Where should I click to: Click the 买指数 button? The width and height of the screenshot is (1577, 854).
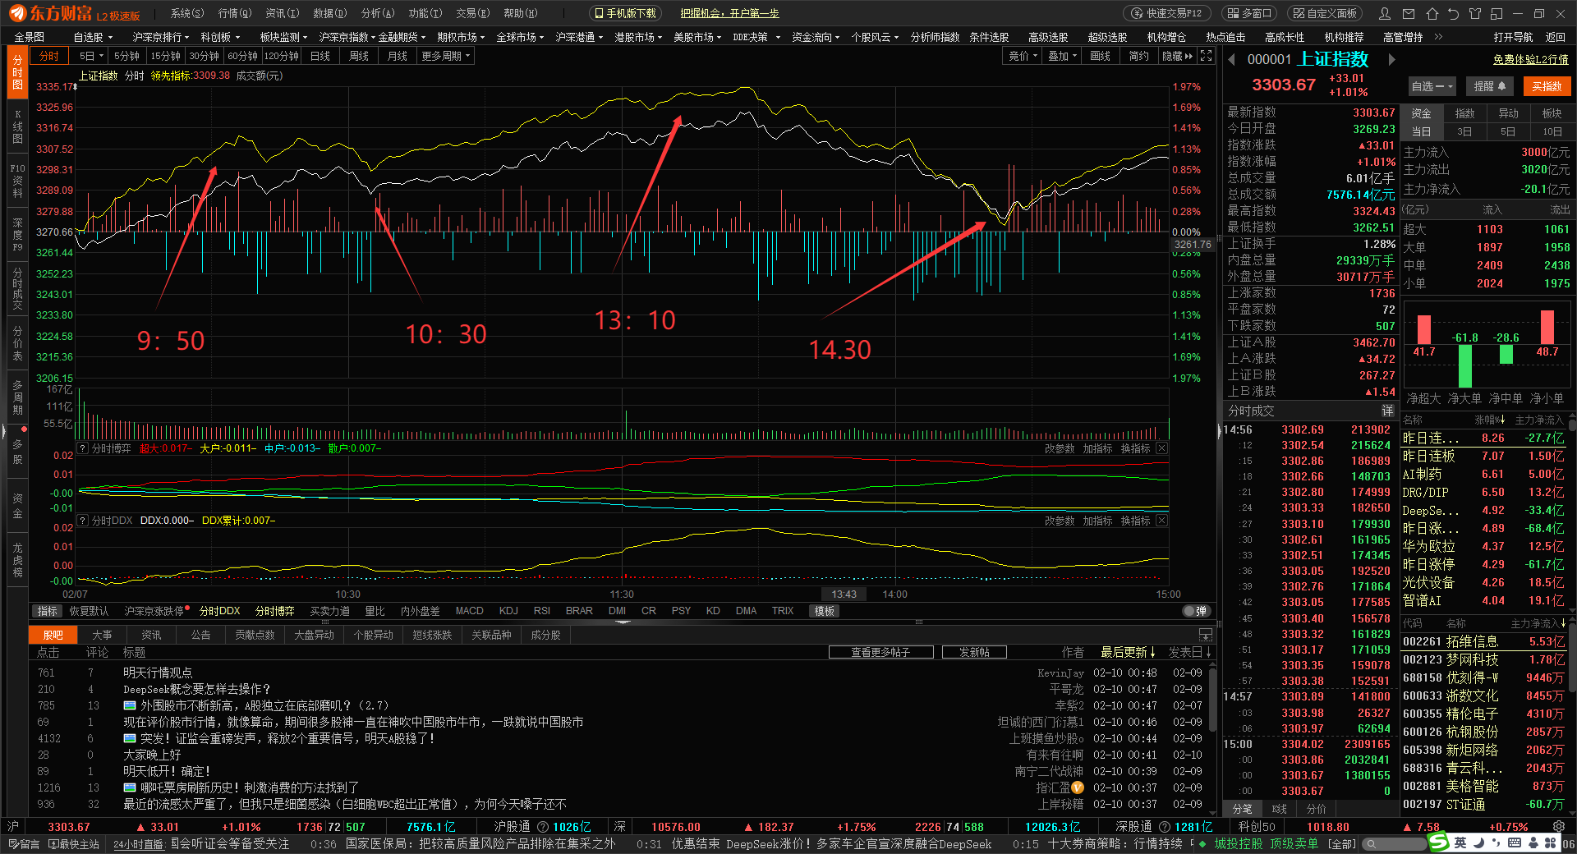(x=1547, y=86)
